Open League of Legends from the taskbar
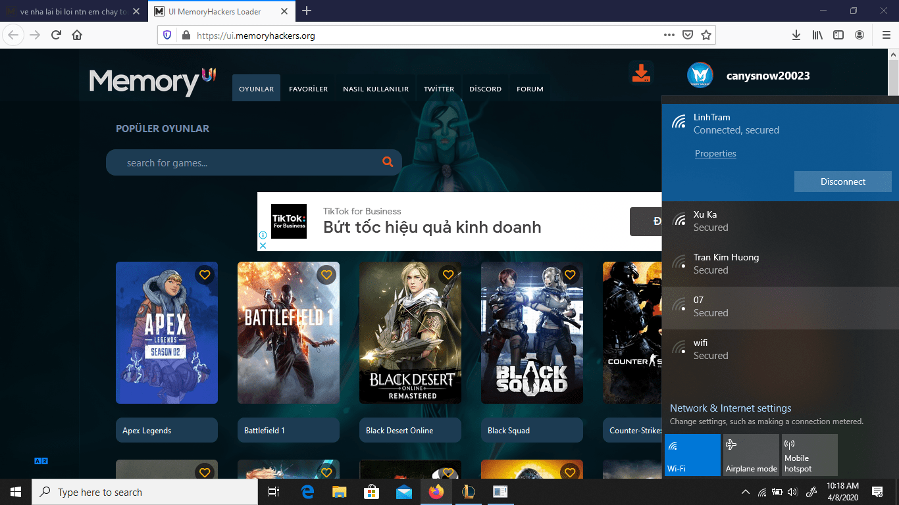 coord(469,492)
